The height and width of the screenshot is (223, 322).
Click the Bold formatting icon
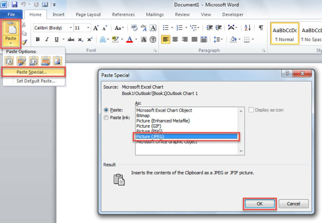coord(37,40)
